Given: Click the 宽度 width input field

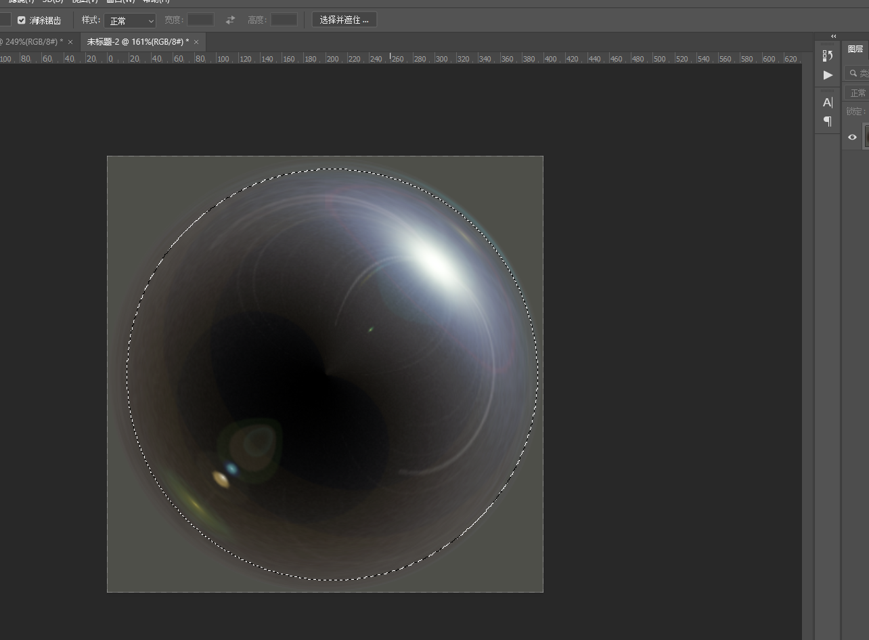Looking at the screenshot, I should pyautogui.click(x=200, y=20).
